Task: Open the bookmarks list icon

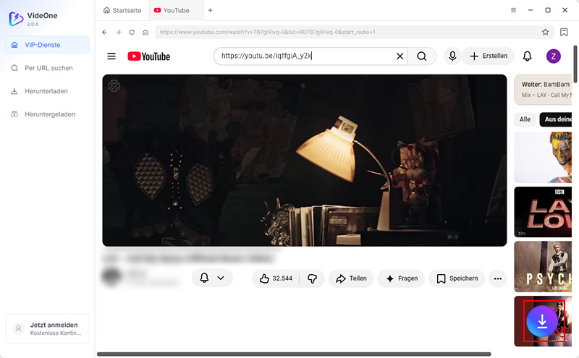Action: coord(564,32)
